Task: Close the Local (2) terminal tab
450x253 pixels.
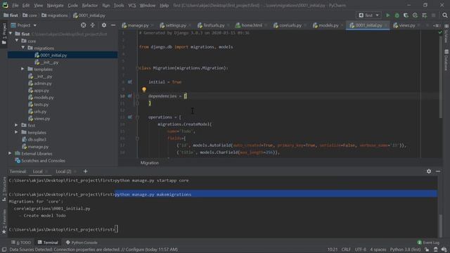Action: (75, 171)
